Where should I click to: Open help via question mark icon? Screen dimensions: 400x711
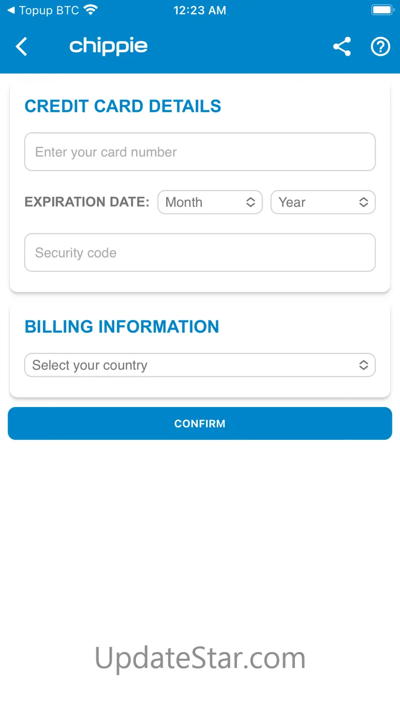(380, 47)
